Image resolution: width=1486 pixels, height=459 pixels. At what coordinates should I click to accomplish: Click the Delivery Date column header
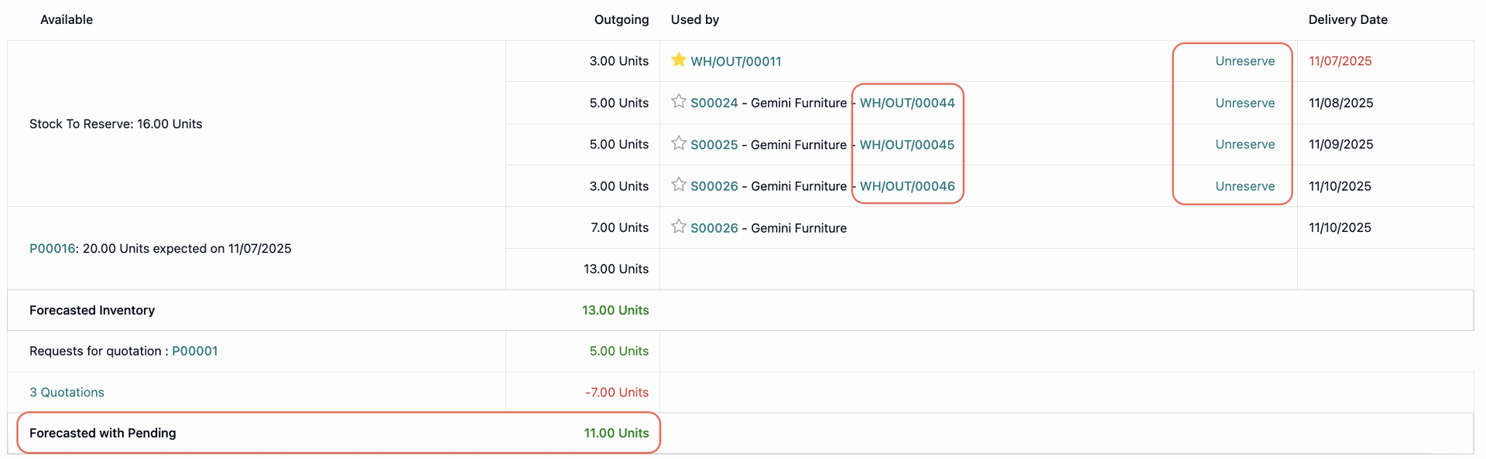pyautogui.click(x=1347, y=20)
